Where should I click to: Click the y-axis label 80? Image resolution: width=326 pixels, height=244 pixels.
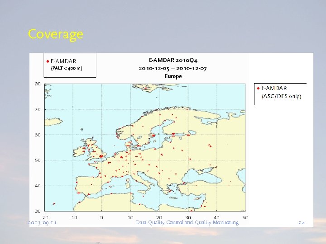[x=38, y=84]
